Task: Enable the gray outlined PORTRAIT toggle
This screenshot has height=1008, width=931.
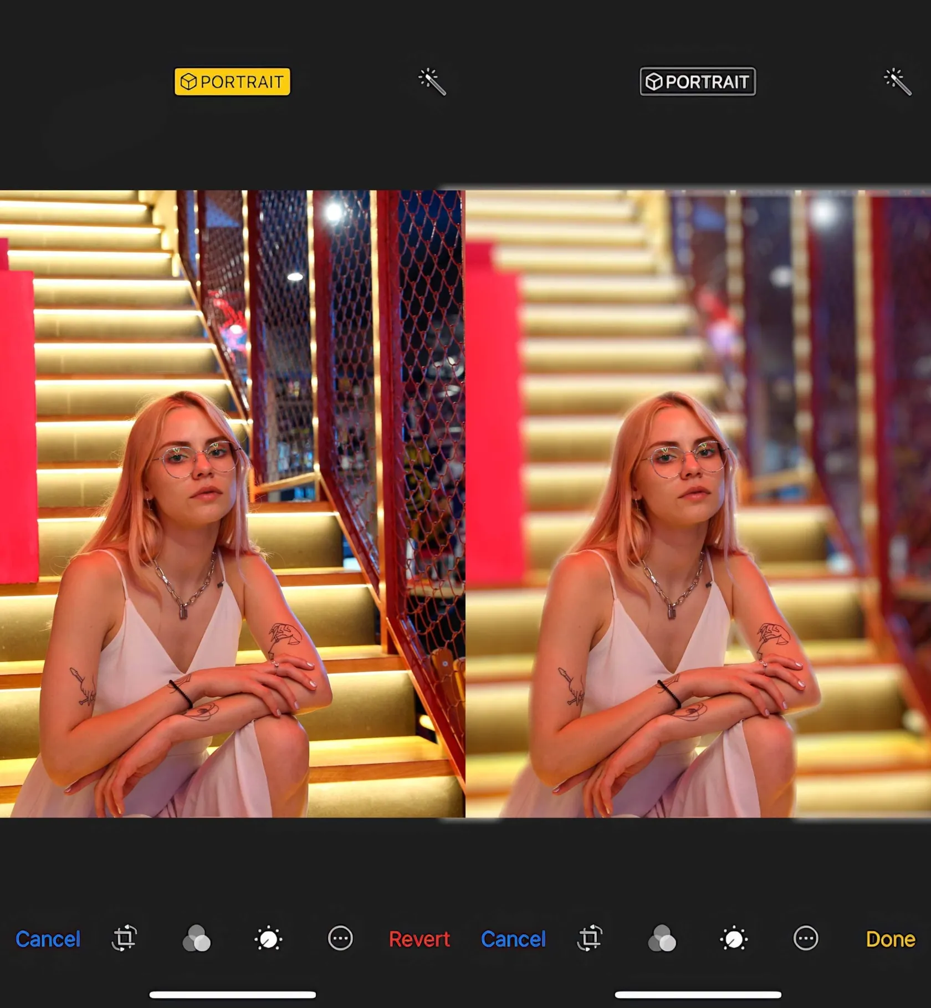Action: (697, 82)
